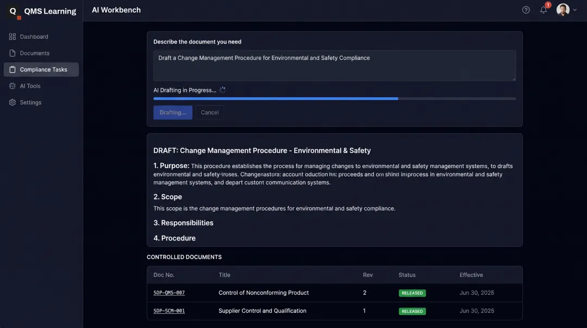Click the AI Workbench page title
The width and height of the screenshot is (587, 328).
click(x=116, y=10)
